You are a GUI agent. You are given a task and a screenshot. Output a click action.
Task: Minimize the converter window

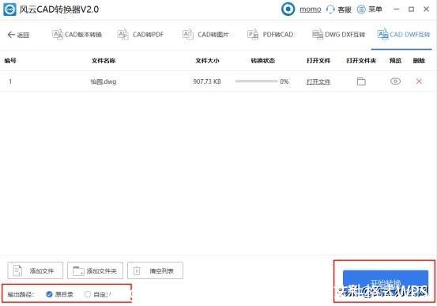[x=396, y=9]
